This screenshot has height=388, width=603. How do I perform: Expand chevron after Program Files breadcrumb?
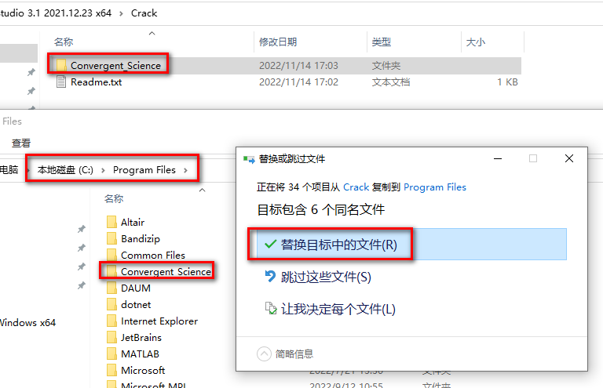pyautogui.click(x=185, y=170)
